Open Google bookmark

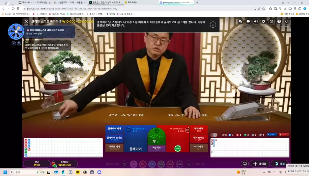pos(7,14)
